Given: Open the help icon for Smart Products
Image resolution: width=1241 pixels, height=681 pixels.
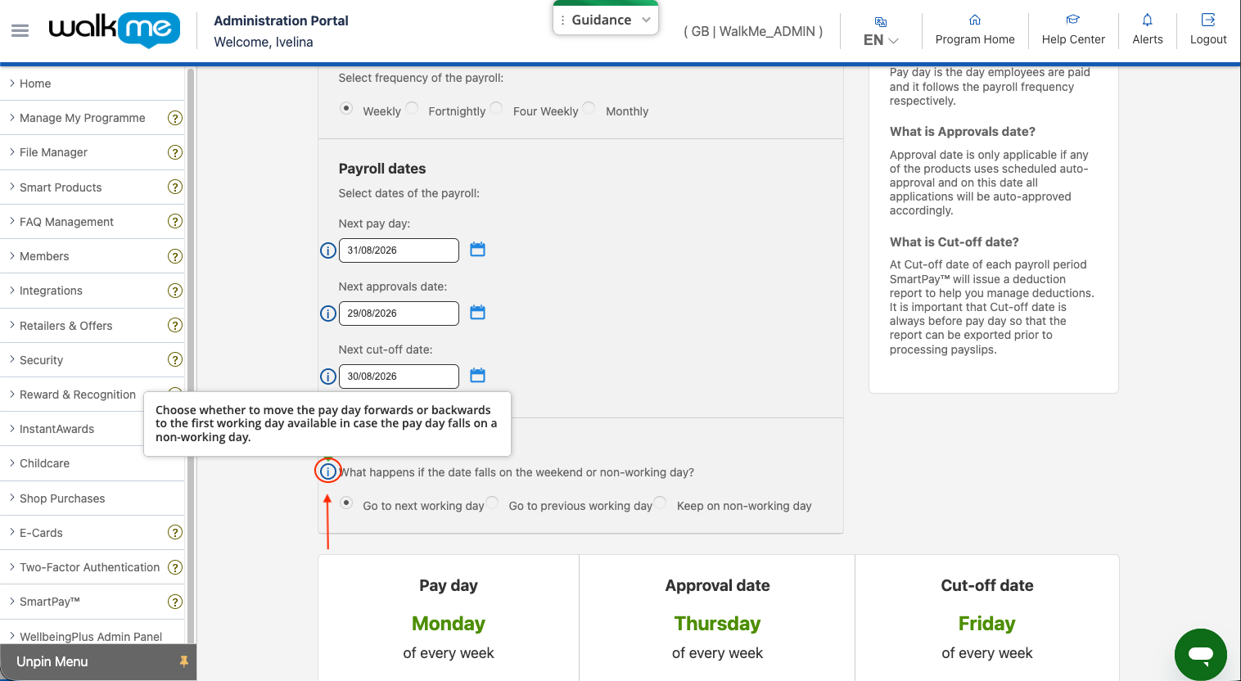Looking at the screenshot, I should [175, 187].
